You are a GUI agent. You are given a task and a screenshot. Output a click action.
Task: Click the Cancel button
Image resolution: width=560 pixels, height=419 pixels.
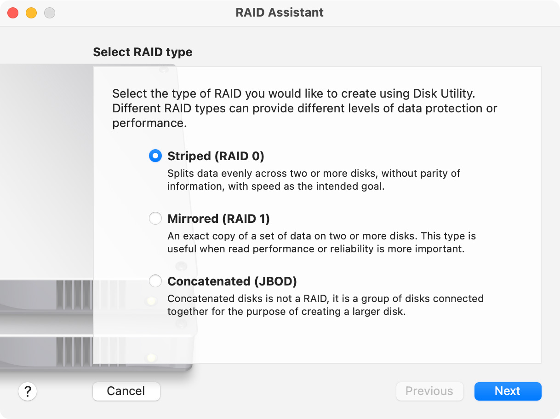click(126, 391)
